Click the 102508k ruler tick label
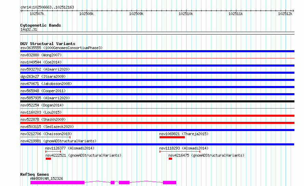This screenshot has height=186, width=304. click(86, 14)
